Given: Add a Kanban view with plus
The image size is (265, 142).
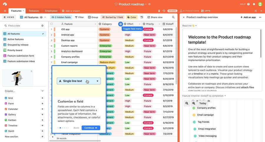Looking at the screenshot, I should click(x=42, y=120).
